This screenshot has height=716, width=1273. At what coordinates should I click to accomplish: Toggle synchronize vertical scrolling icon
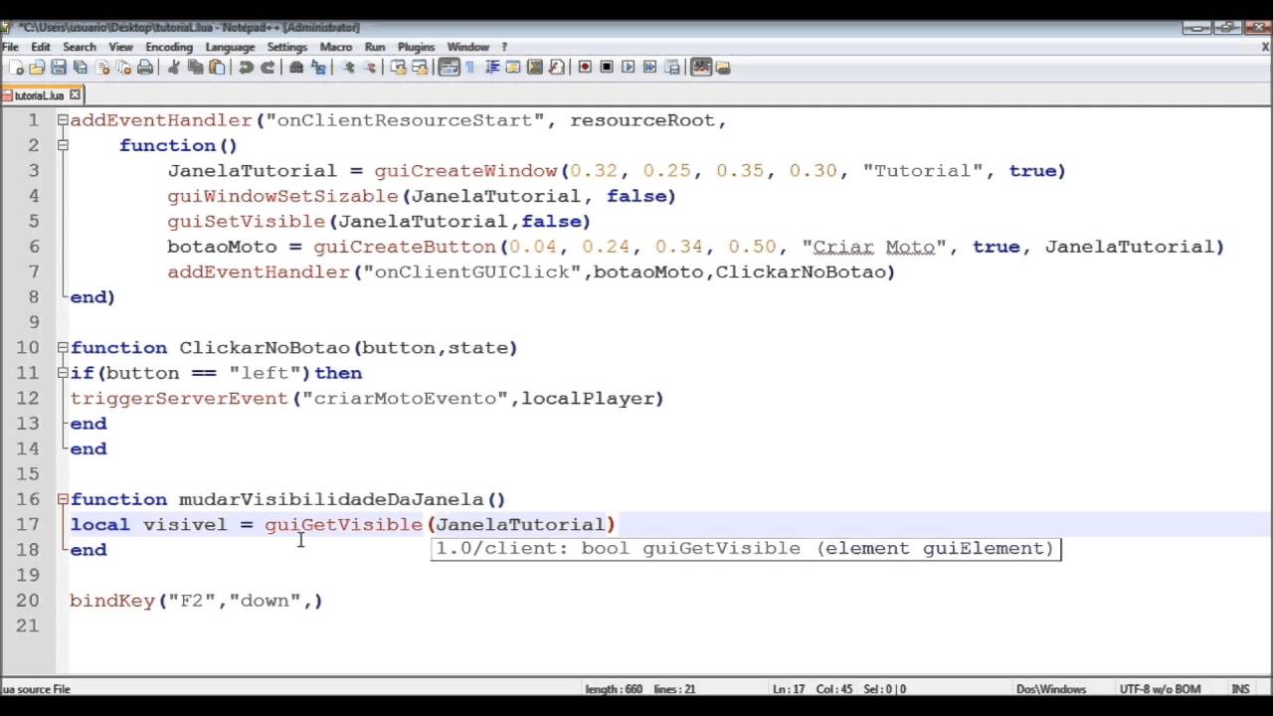click(x=398, y=68)
